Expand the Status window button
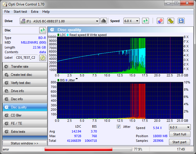This screenshot has width=196, height=154. [x=24, y=143]
